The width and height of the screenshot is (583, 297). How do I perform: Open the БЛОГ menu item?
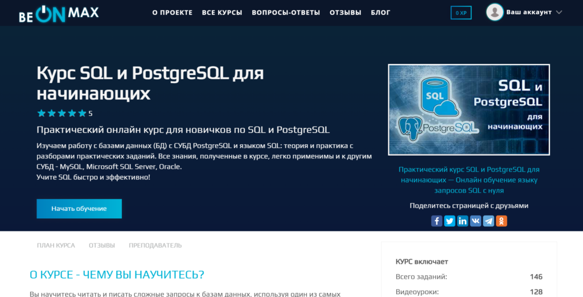point(380,13)
